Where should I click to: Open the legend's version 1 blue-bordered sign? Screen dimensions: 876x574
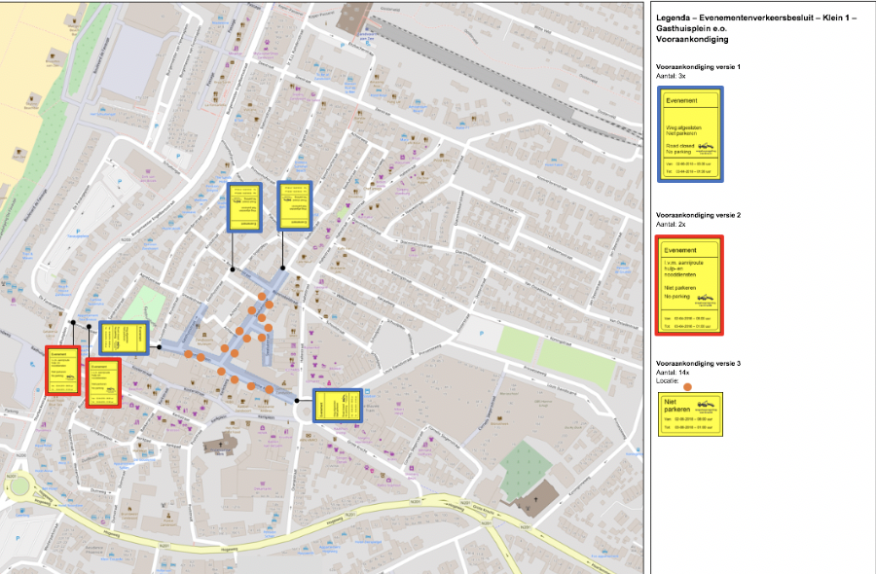[x=689, y=133]
